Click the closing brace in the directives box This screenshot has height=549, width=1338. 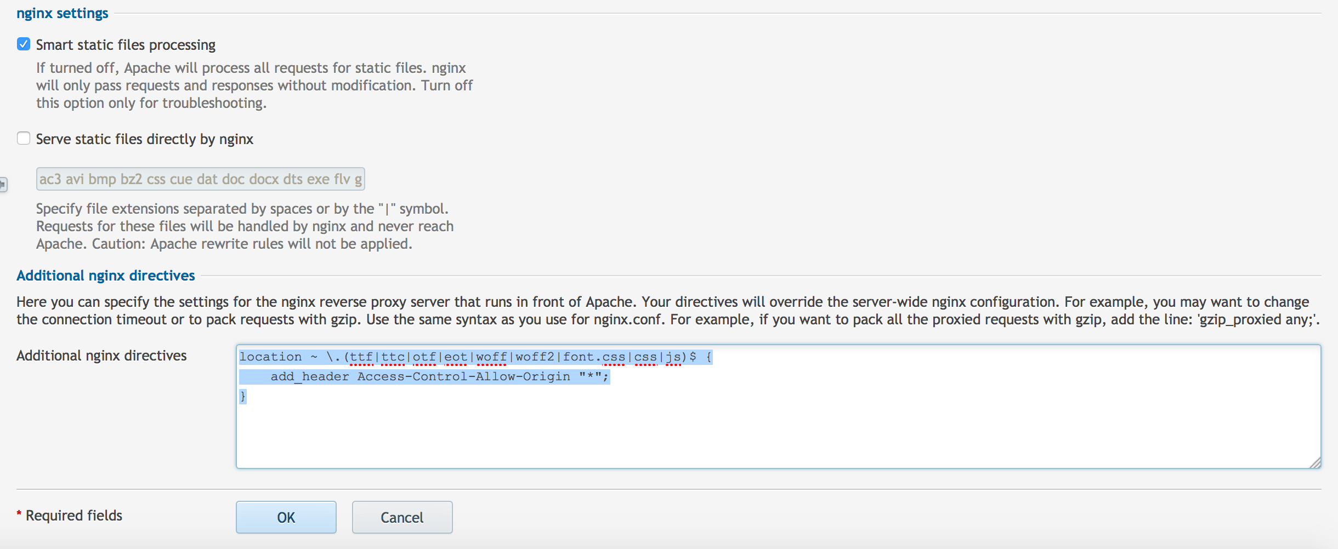click(x=243, y=396)
